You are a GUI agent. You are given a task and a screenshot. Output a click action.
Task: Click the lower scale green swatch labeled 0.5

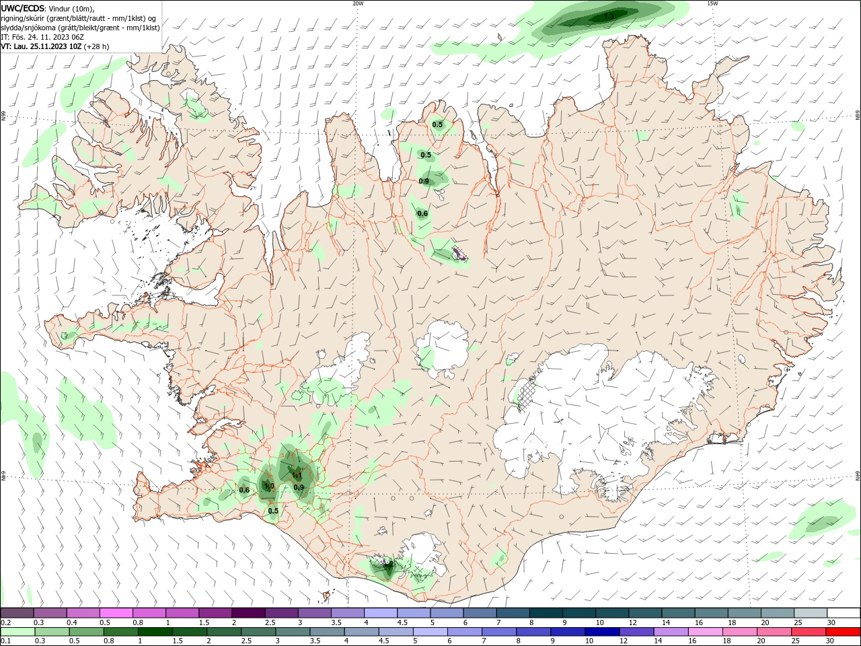tap(87, 632)
